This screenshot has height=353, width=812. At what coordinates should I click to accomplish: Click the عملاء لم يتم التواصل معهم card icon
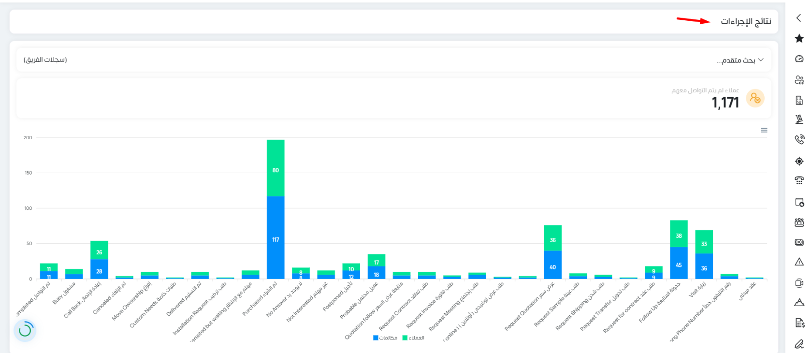[x=755, y=99]
